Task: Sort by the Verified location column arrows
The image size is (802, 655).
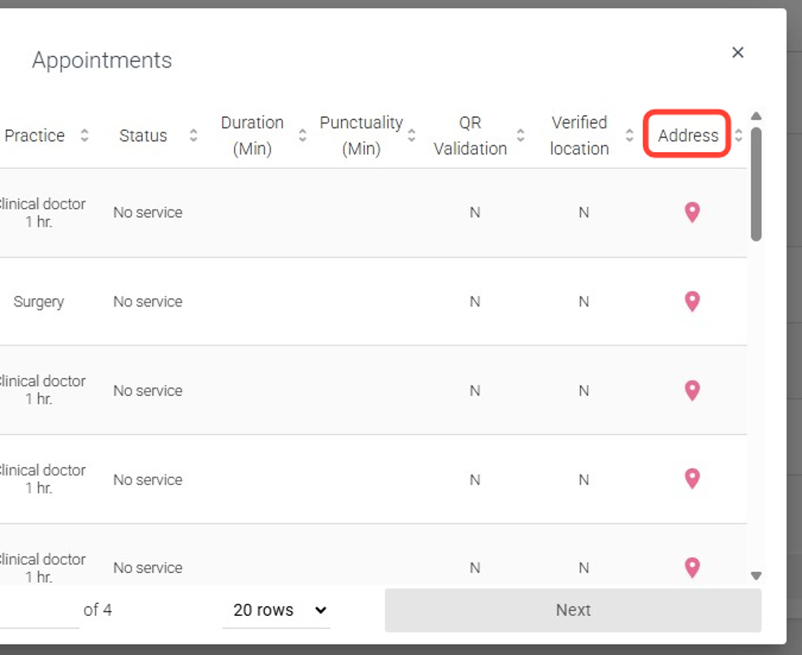Action: pos(630,136)
